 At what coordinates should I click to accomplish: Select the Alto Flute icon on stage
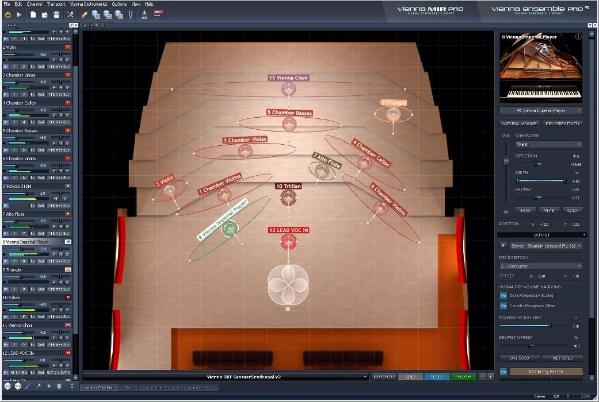pyautogui.click(x=321, y=169)
